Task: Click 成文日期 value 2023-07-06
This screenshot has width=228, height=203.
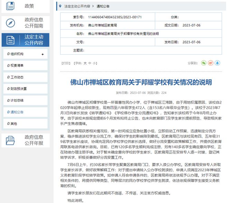Action: point(191,25)
